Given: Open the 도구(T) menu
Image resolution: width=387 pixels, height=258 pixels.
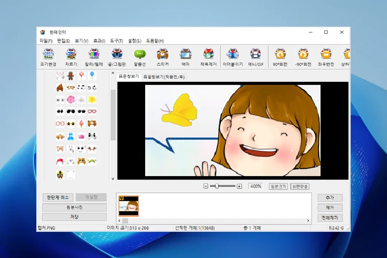Looking at the screenshot, I should [x=117, y=41].
